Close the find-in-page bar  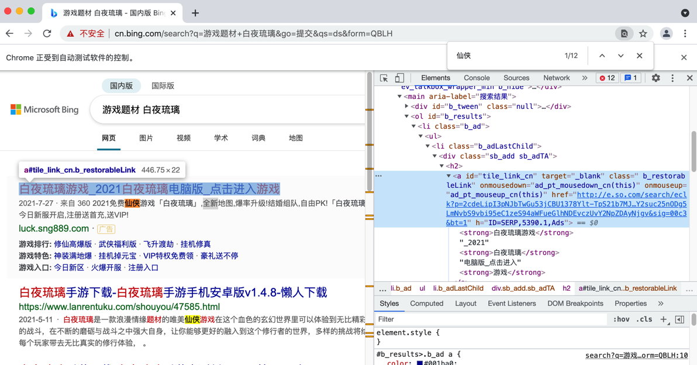click(639, 56)
